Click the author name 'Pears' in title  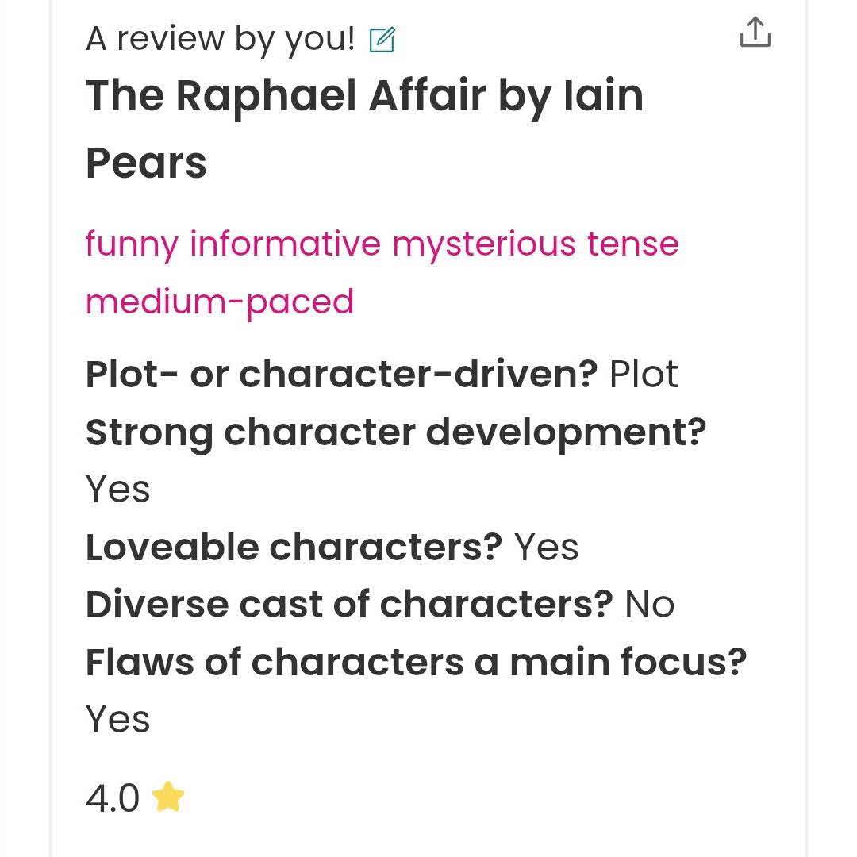[x=147, y=163]
